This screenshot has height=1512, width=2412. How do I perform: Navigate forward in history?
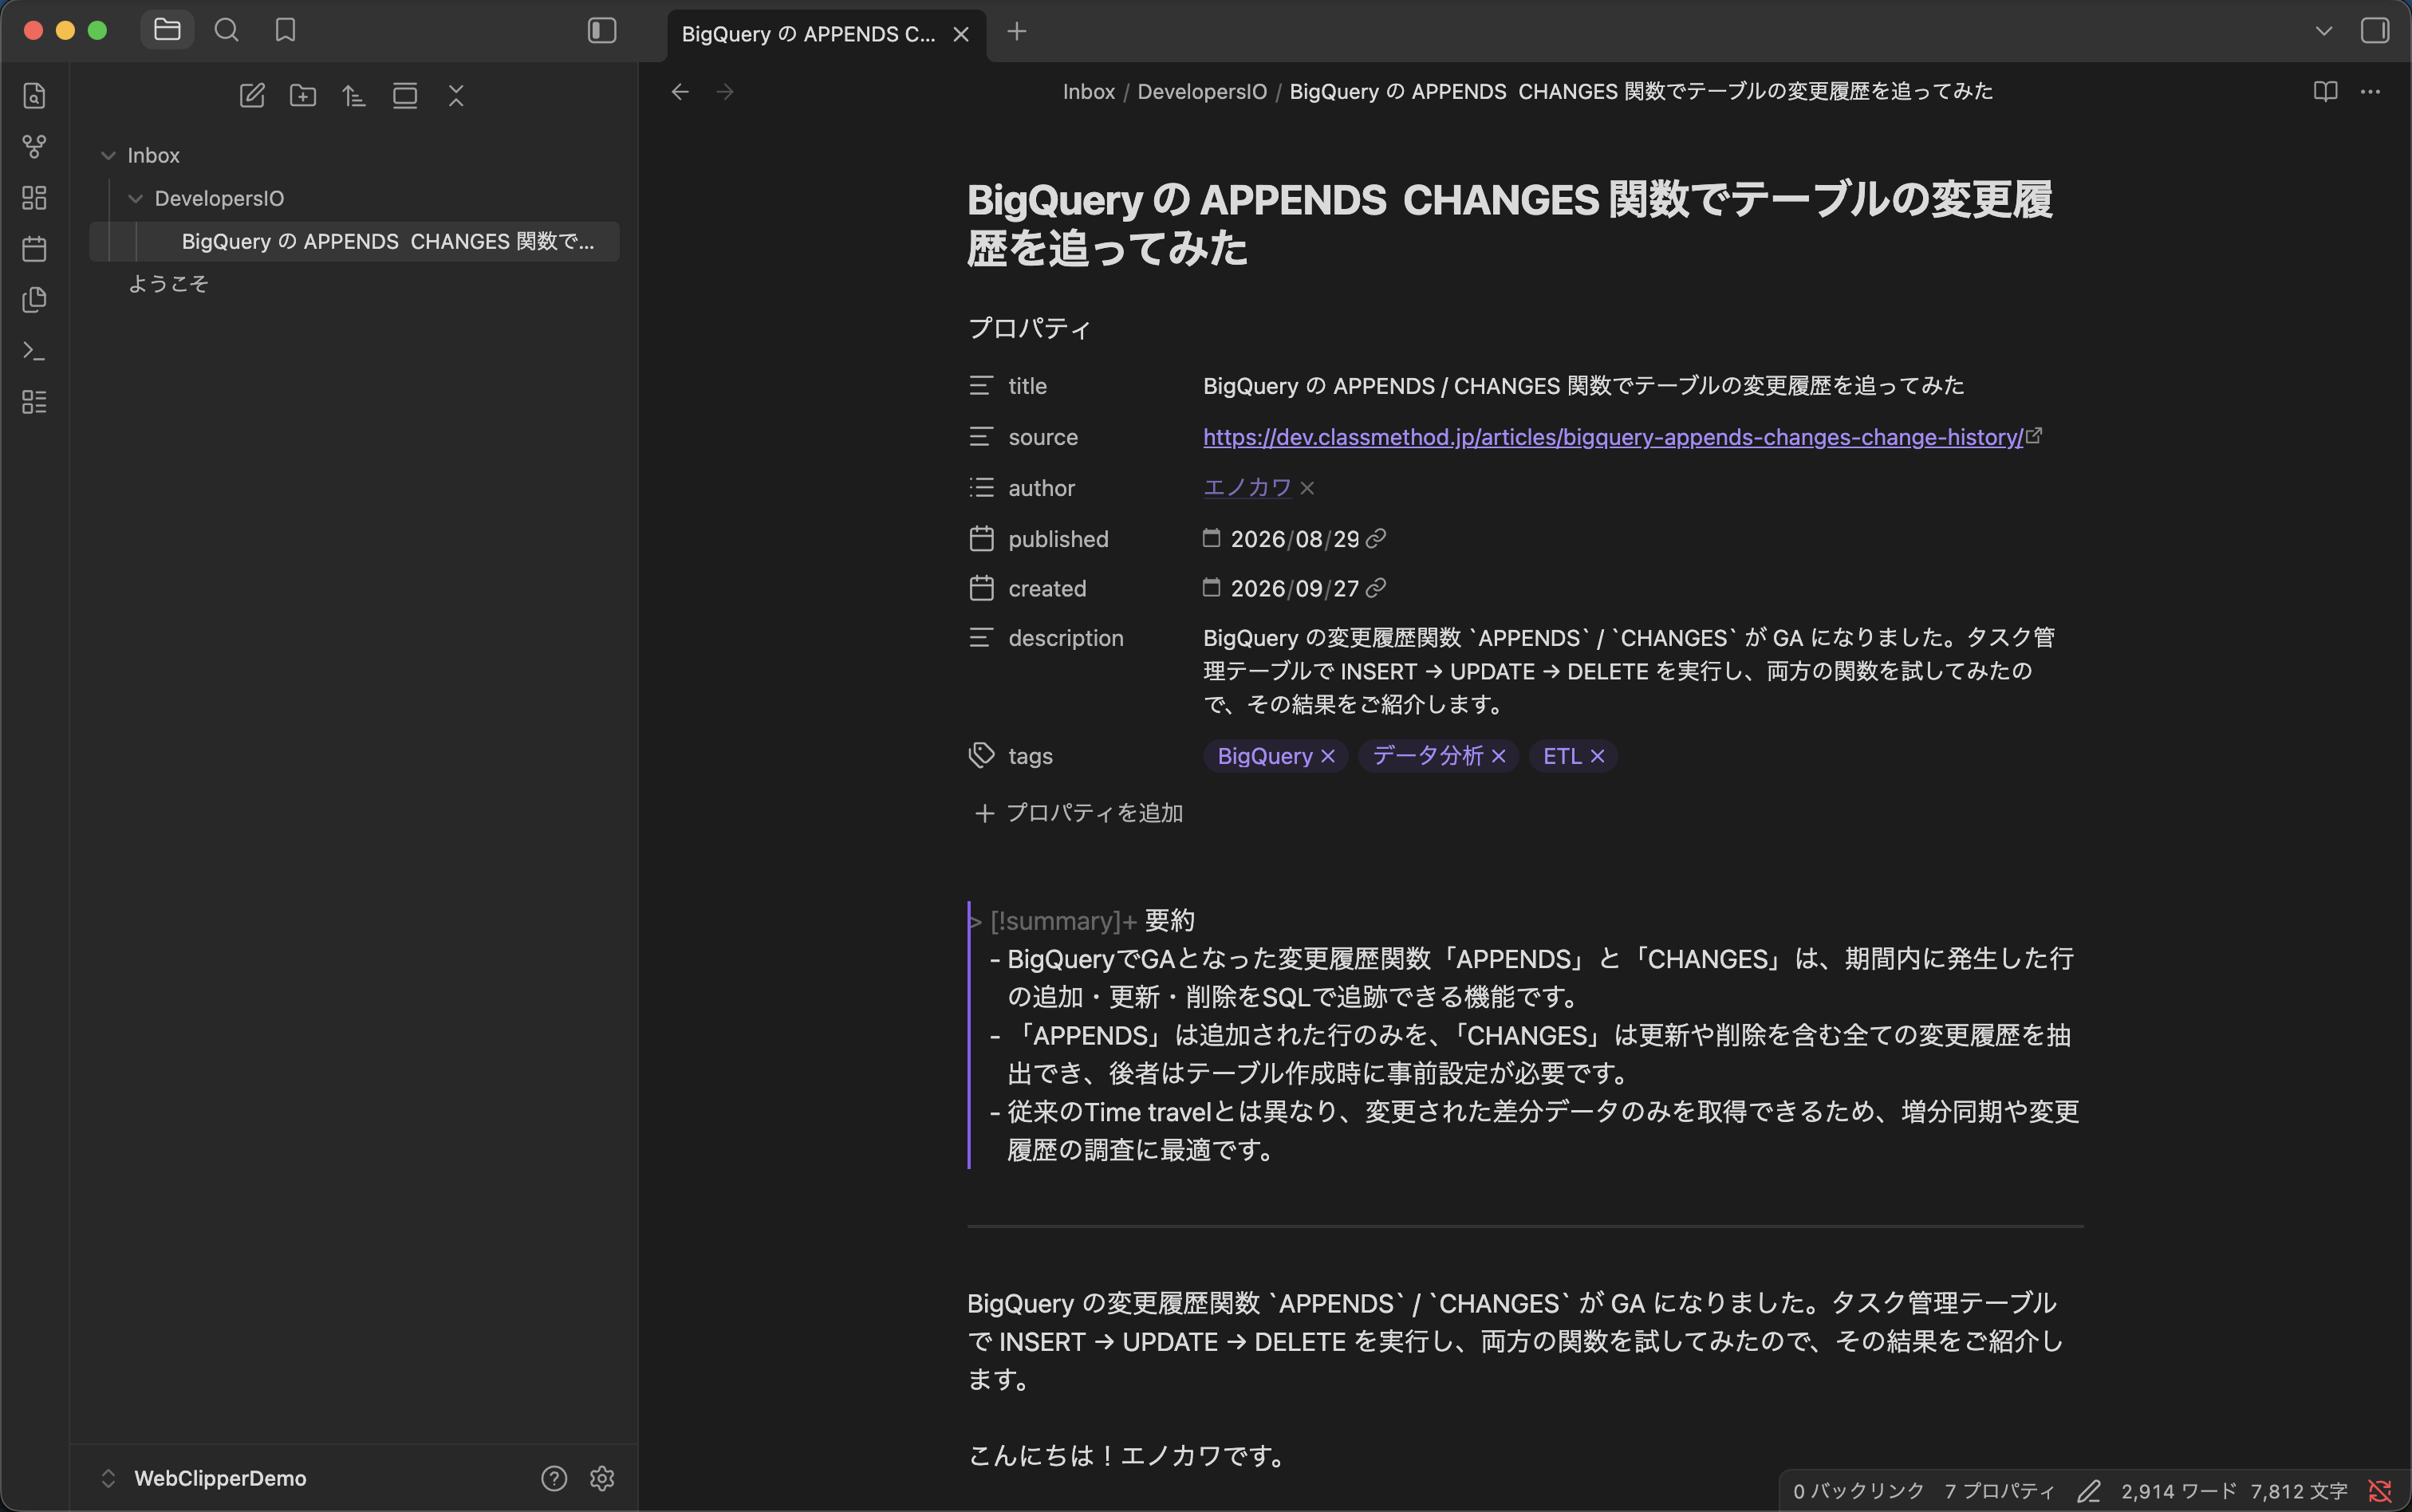(x=726, y=92)
